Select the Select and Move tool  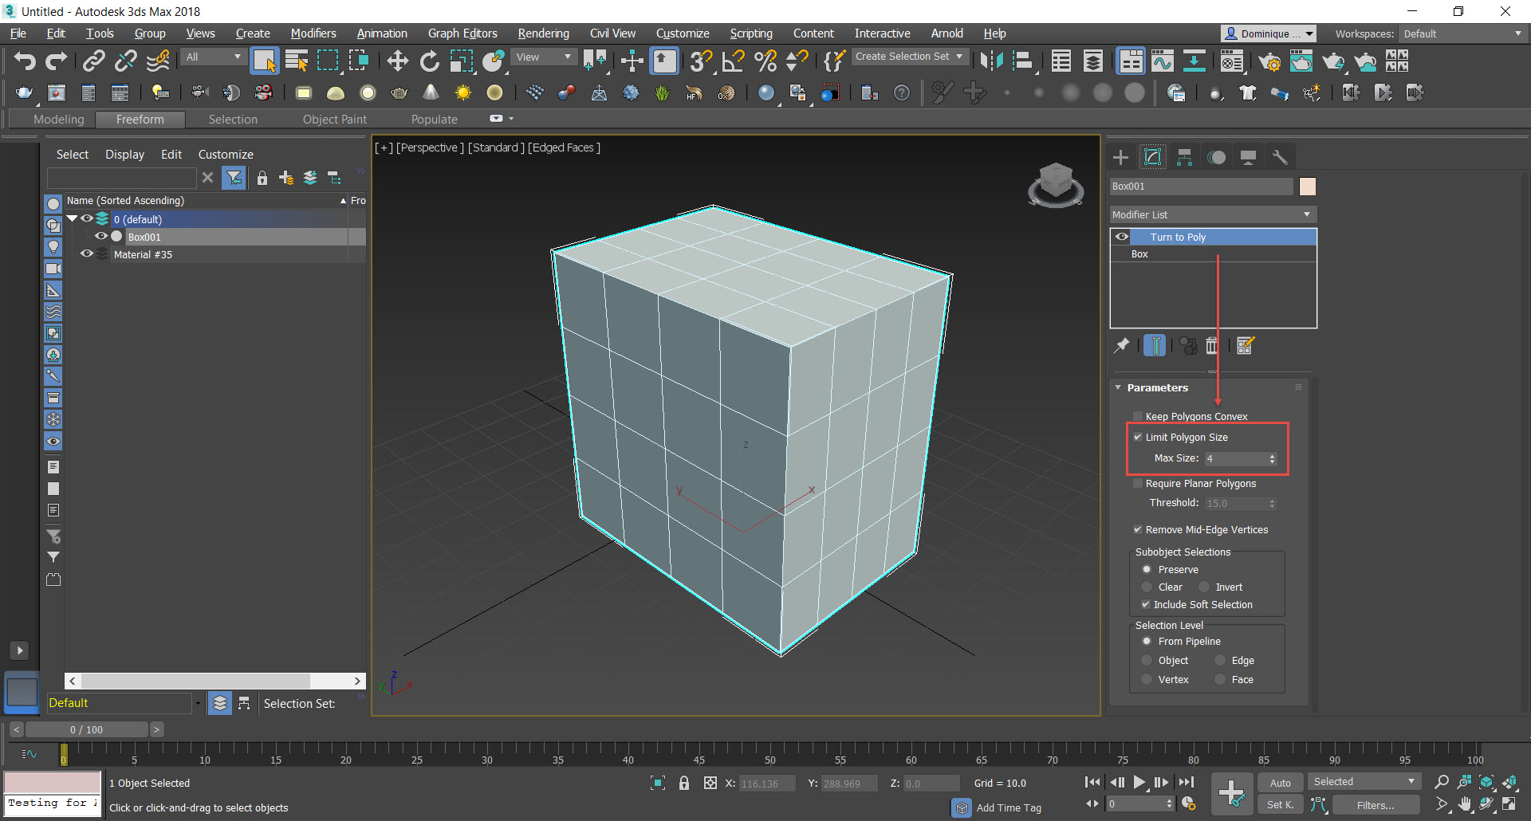(396, 61)
